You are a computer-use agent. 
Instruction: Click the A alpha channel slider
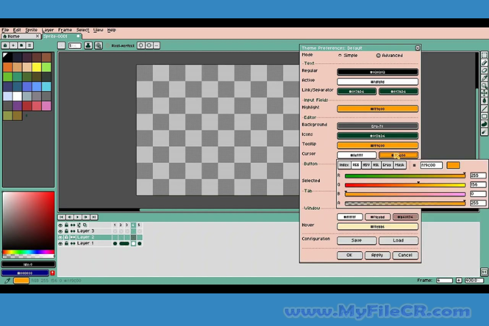[x=405, y=203]
